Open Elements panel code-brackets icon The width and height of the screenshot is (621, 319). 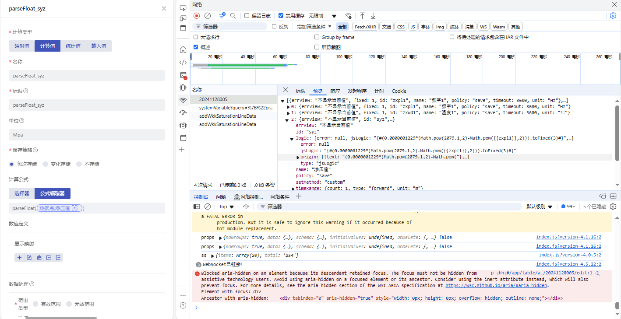click(183, 62)
